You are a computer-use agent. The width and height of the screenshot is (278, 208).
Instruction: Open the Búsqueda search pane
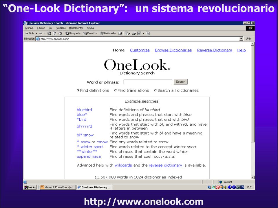click(73, 34)
